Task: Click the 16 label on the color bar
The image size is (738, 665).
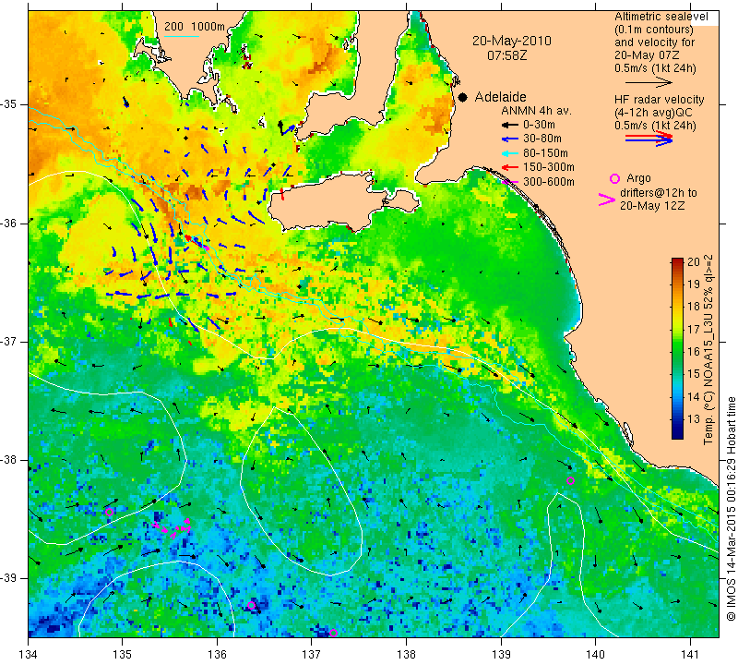Action: (694, 352)
